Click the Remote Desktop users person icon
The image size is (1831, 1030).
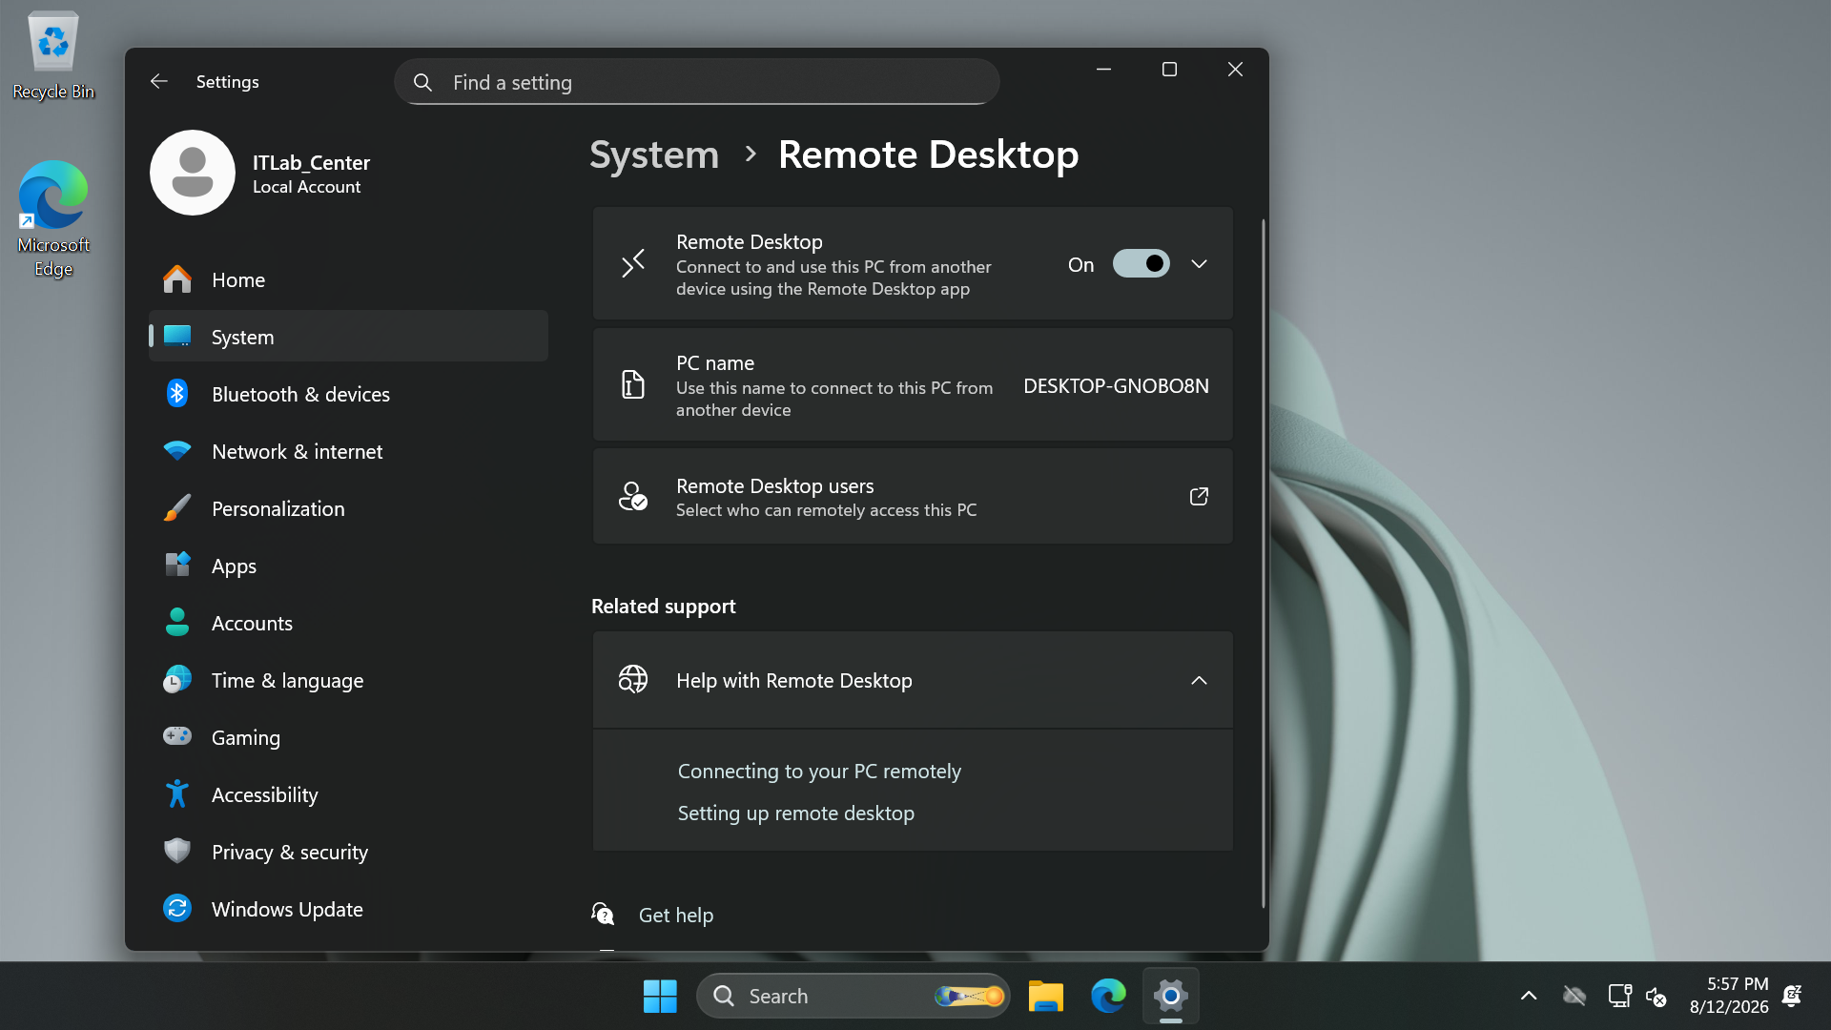point(633,496)
